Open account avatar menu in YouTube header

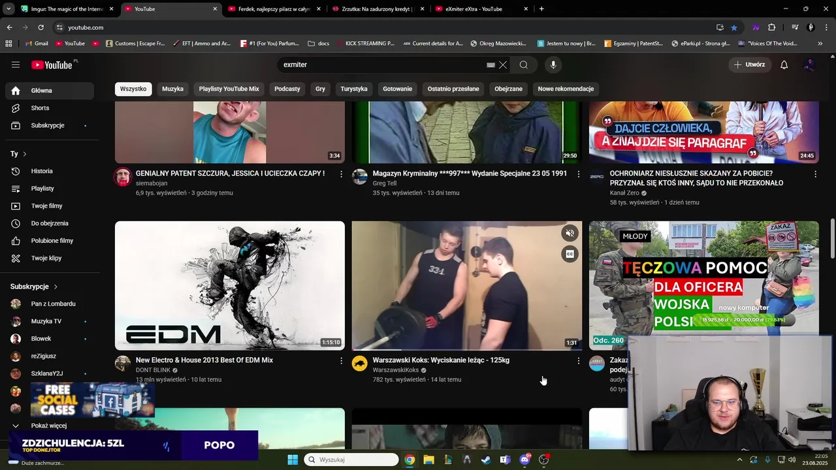click(x=810, y=65)
